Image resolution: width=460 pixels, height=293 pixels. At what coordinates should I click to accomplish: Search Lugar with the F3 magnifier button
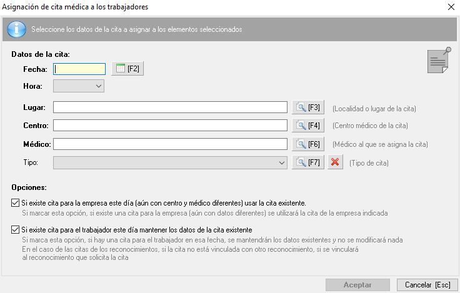pos(308,107)
